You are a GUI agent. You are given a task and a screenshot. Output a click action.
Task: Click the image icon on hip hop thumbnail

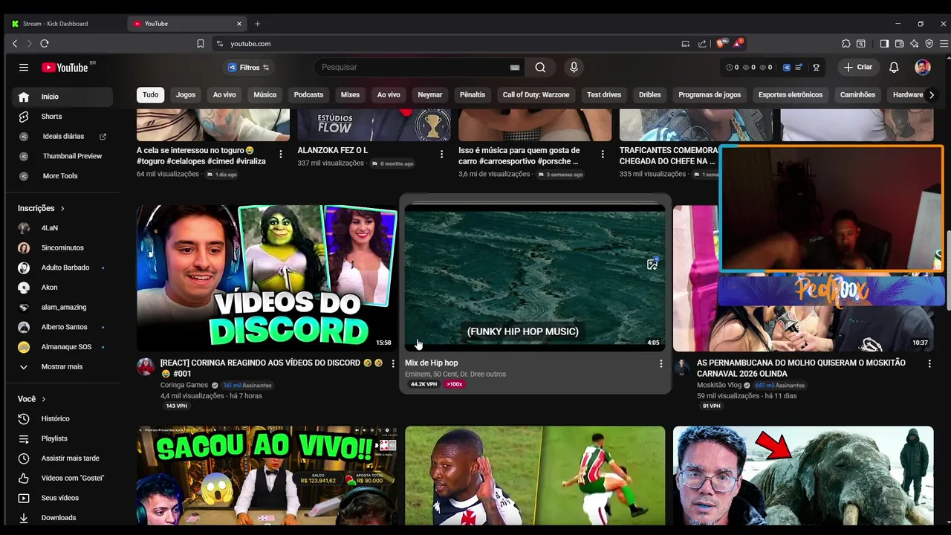(x=652, y=264)
